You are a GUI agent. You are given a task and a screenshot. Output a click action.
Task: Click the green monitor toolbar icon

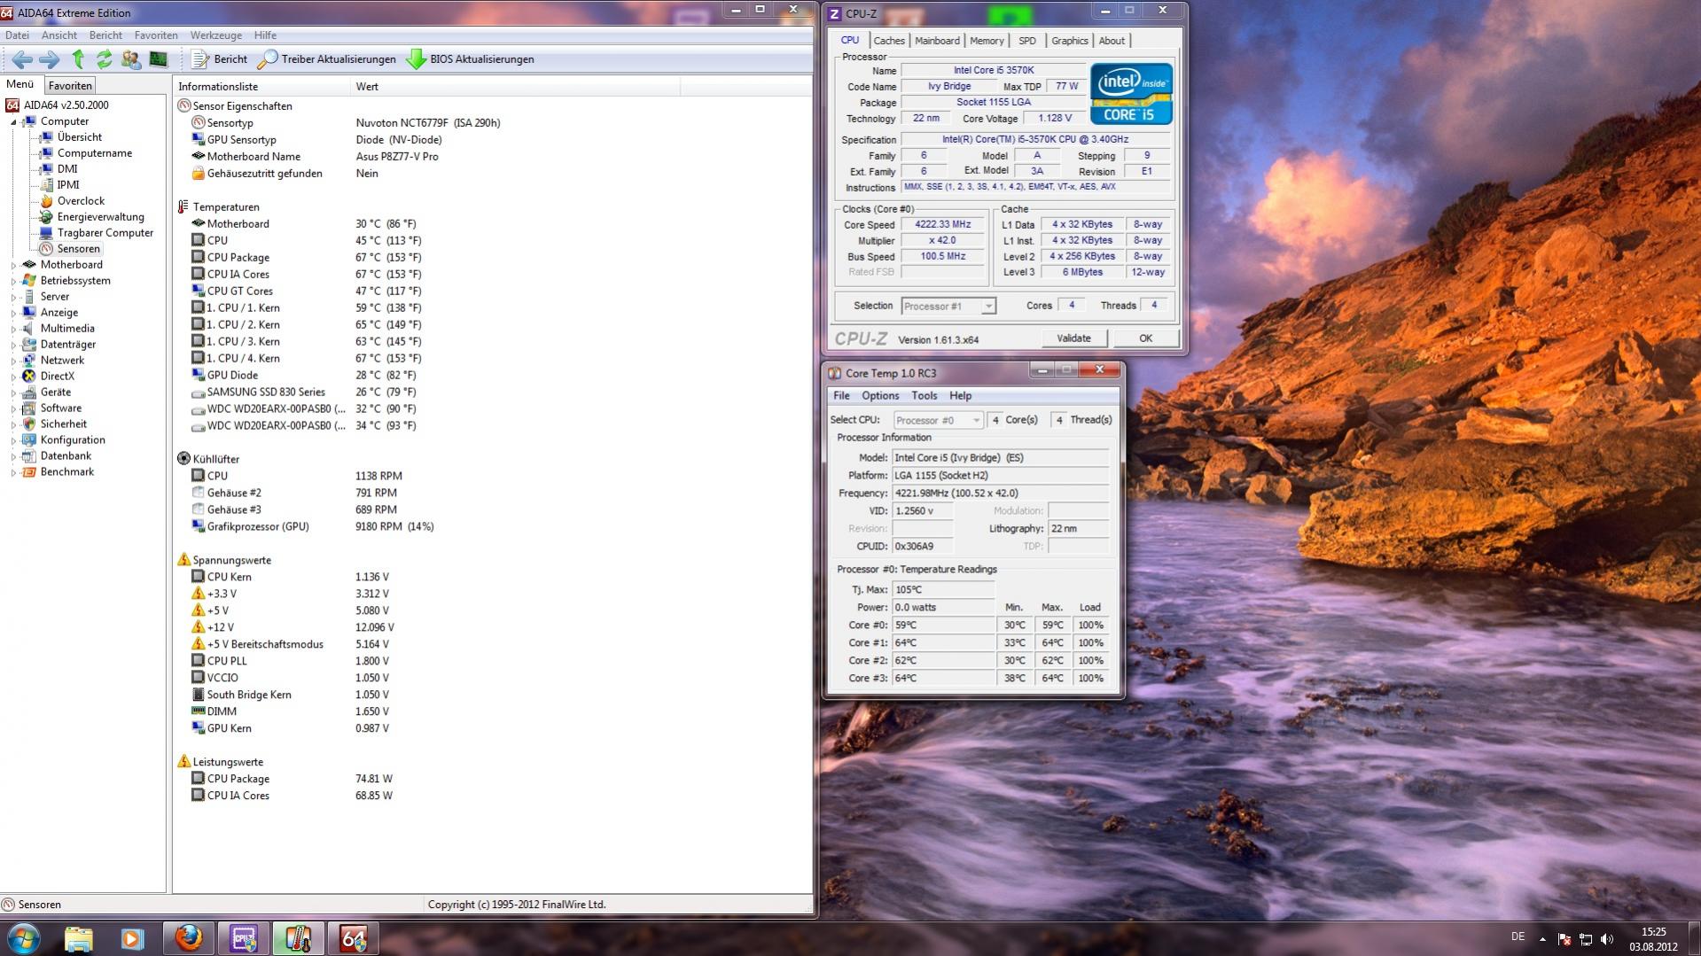tap(159, 59)
